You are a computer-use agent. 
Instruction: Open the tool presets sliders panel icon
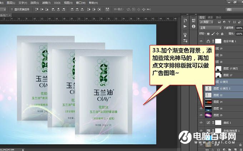pyautogui.click(x=185, y=41)
